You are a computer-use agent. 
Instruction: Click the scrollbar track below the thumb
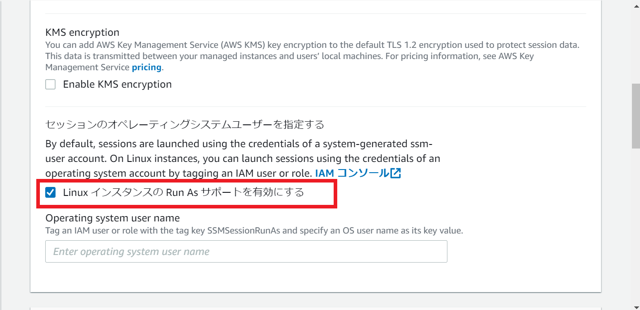[635, 224]
